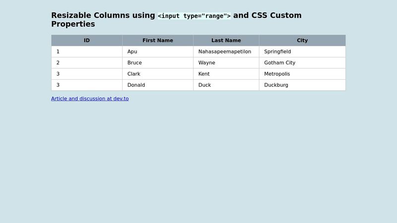Viewport: 397px width, 223px height.
Task: Click the Springfield city cell
Action: pos(302,52)
